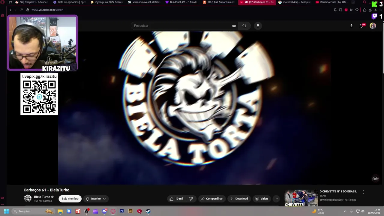Click the TCAR channel name

click(322, 196)
